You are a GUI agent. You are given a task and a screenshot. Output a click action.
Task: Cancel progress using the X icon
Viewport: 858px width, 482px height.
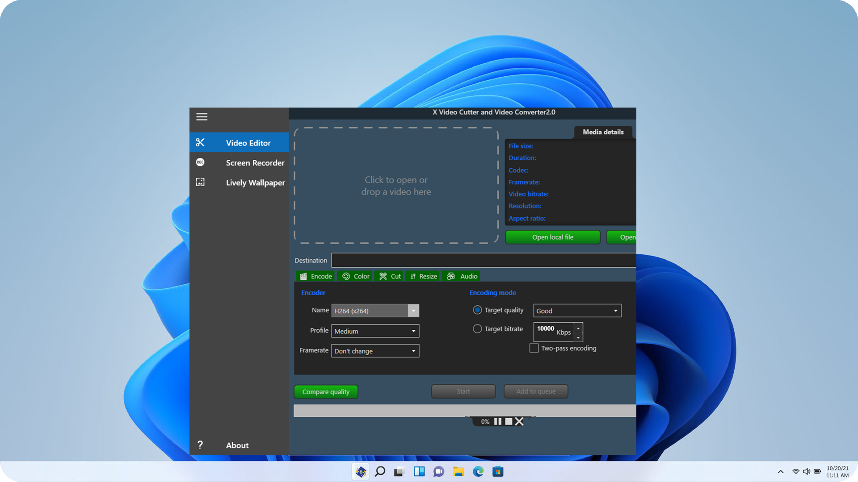pos(519,421)
